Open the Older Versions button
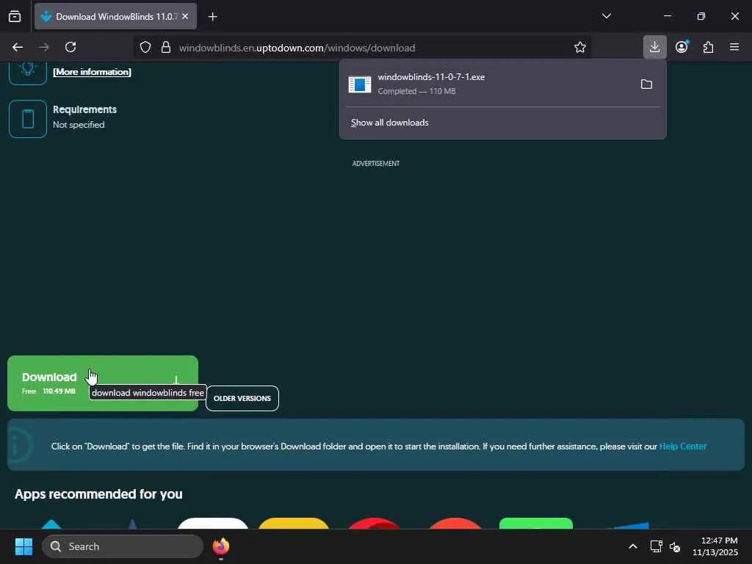The height and width of the screenshot is (564, 752). coord(242,398)
